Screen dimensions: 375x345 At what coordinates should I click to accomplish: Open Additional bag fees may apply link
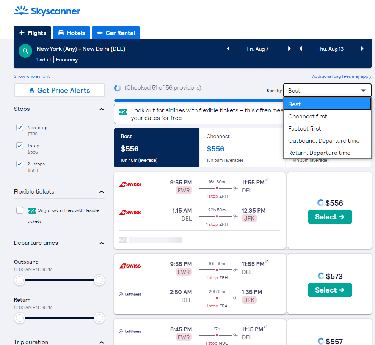click(x=342, y=76)
